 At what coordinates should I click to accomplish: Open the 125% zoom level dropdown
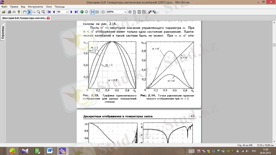(x=125, y=12)
